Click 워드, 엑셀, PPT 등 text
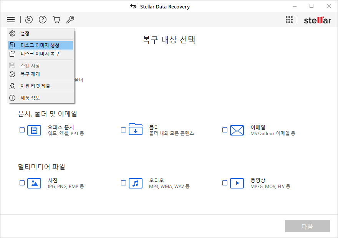Viewport: 338px width, 238px height. tap(66, 133)
